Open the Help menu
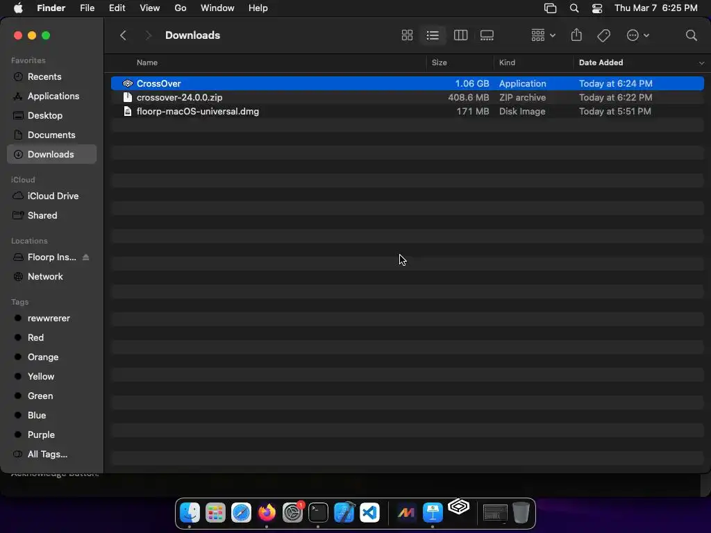The width and height of the screenshot is (711, 533). [258, 8]
